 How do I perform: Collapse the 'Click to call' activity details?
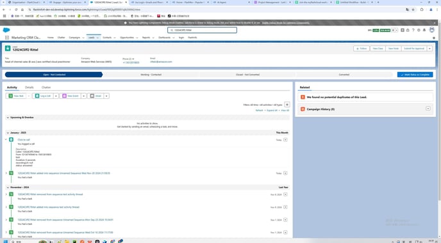[6, 140]
